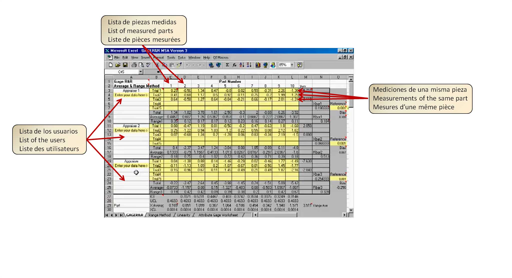Go to next sheet tab navigation arrow

tap(116, 215)
